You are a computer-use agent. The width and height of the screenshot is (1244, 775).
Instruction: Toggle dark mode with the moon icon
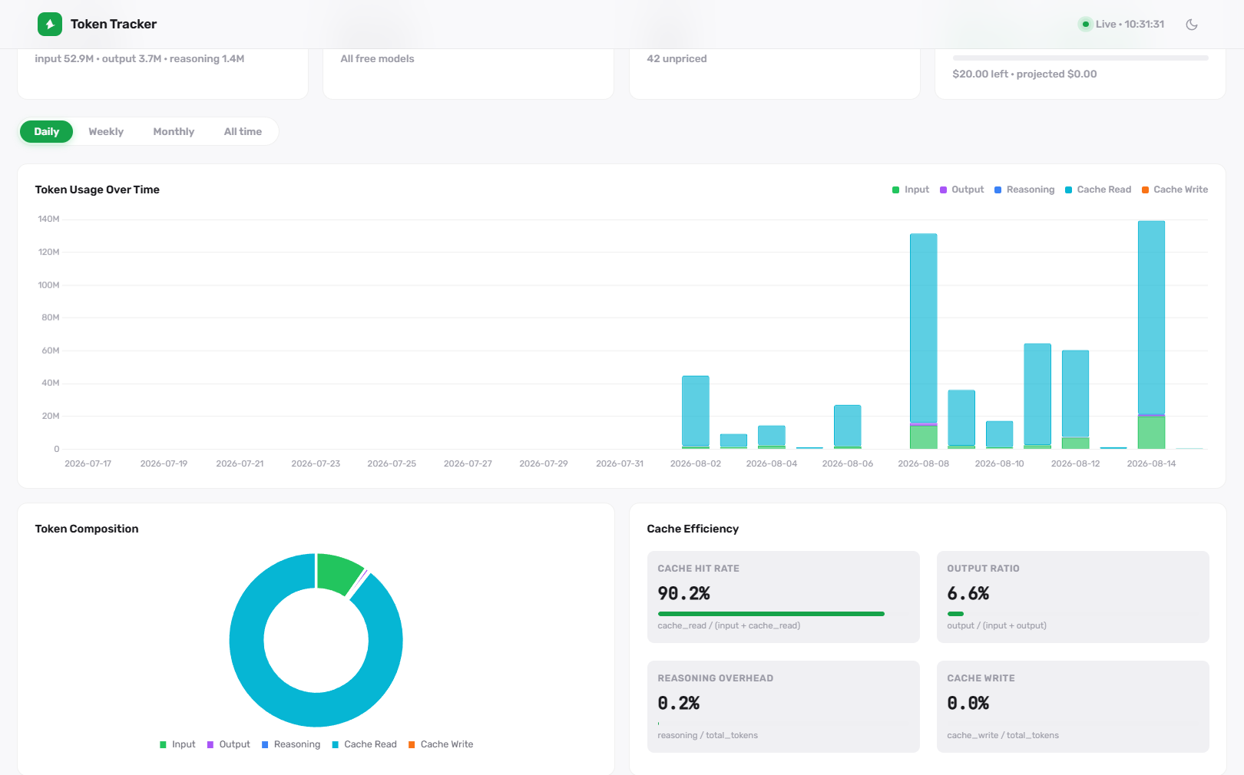[1192, 25]
